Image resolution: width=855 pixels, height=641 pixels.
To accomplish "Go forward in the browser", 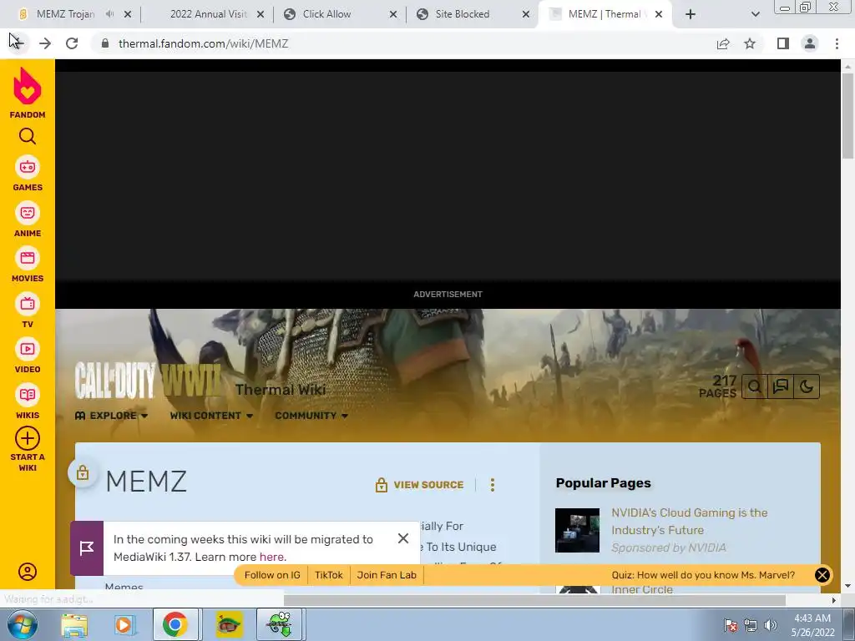I will 45,43.
